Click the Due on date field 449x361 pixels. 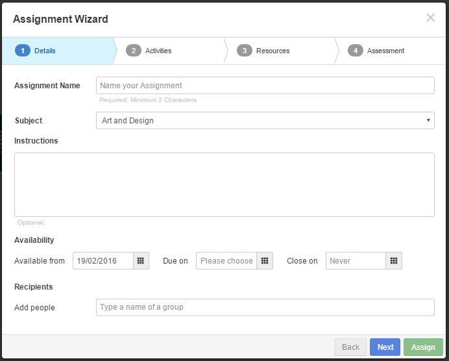[x=226, y=261]
